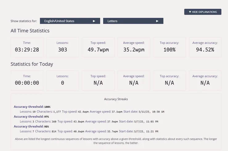Click today's Lessons card showing 0
Screen dimensions: 228x151
pyautogui.click(x=63, y=80)
